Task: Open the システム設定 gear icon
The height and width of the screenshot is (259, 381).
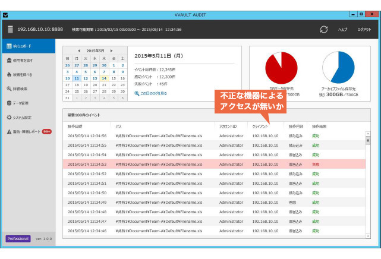Action: [9, 117]
